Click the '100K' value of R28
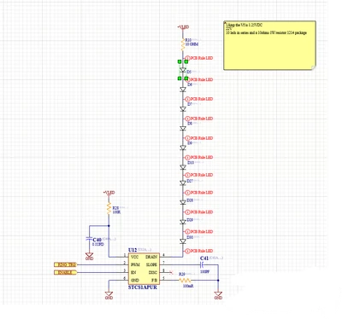Image resolution: width=342 pixels, height=319 pixels. pos(116,212)
